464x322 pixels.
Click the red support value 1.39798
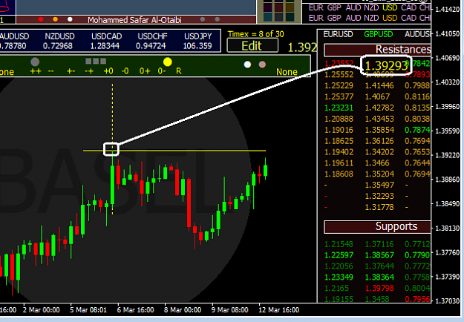point(379,289)
